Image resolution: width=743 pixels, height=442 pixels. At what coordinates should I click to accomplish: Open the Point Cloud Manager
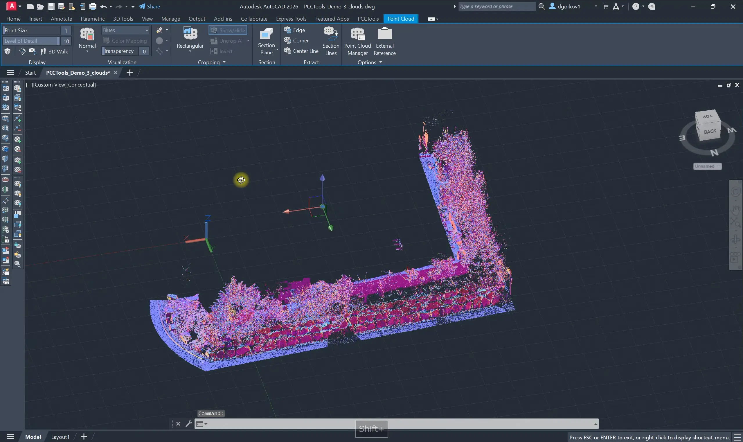coord(357,35)
